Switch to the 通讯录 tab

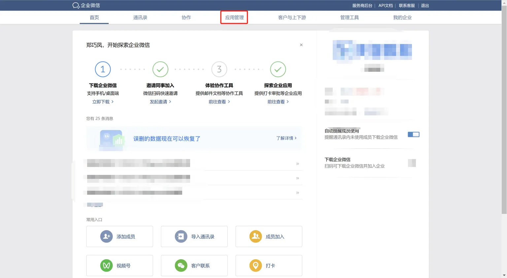tap(140, 18)
